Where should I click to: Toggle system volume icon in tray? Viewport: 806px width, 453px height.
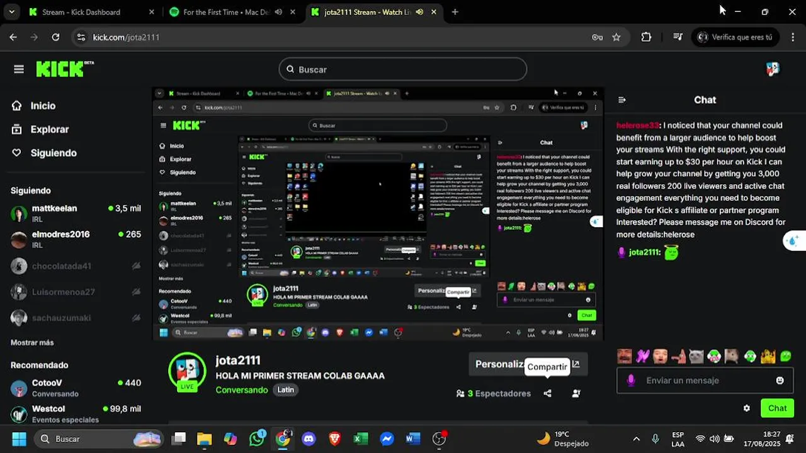[x=715, y=439]
